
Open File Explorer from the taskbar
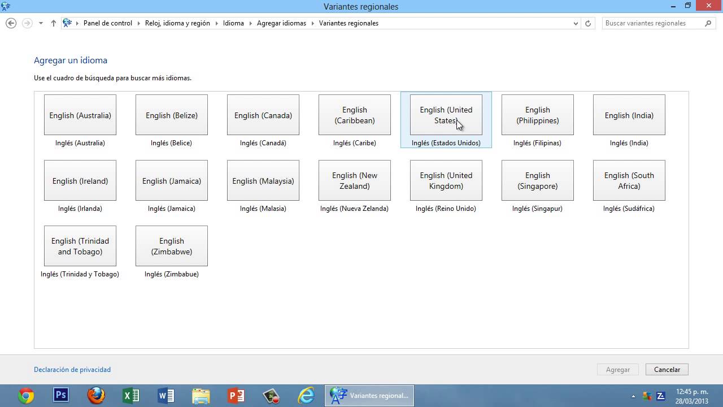coord(201,396)
